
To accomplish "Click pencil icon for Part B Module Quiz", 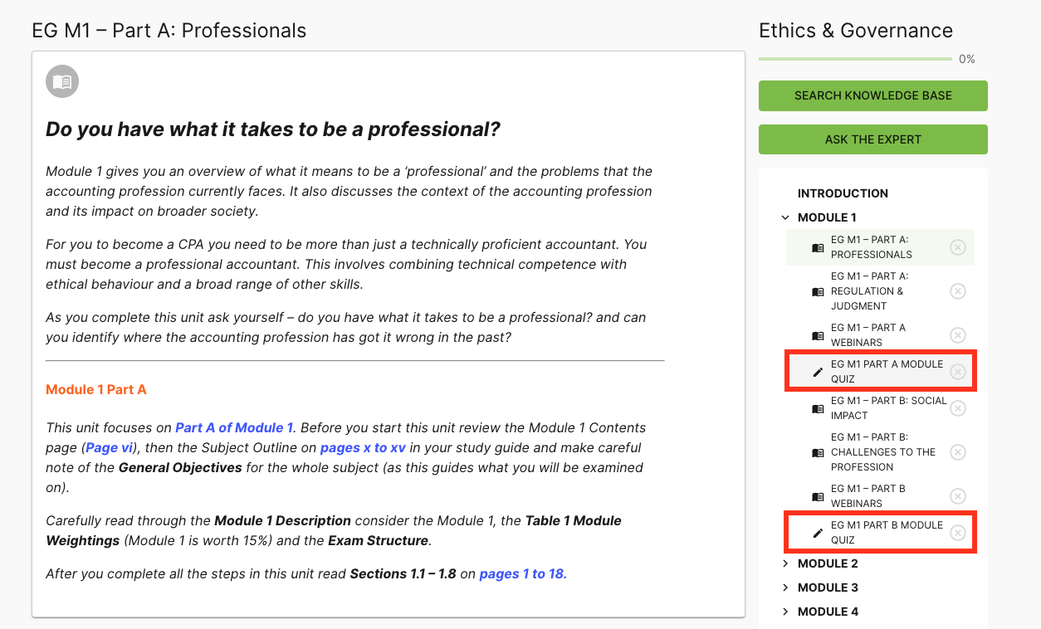I will 818,533.
